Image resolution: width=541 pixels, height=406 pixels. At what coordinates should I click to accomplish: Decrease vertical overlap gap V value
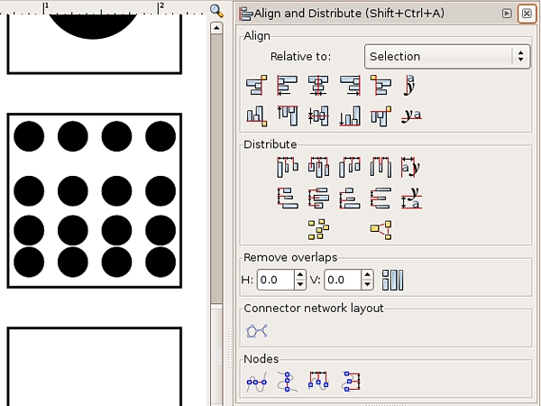(x=367, y=286)
